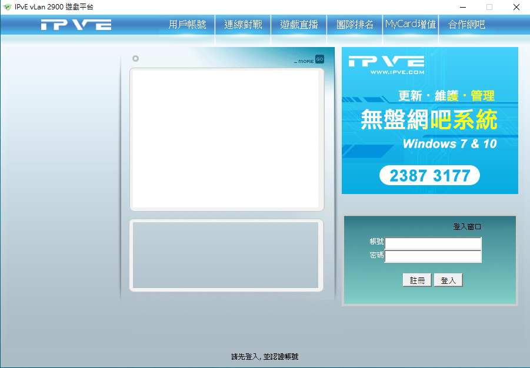The width and height of the screenshot is (530, 368).
Task: Select the MyCard增值 tab
Action: click(411, 25)
